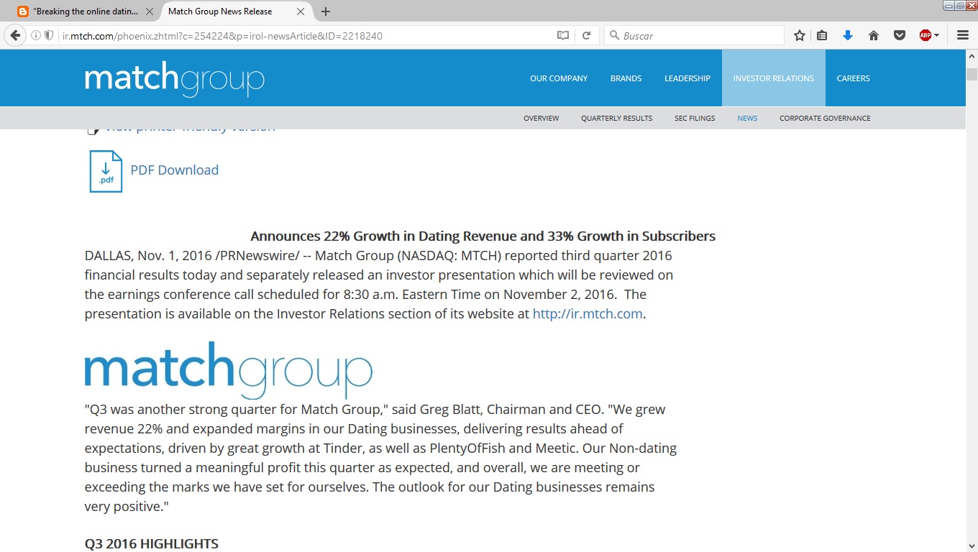
Task: Go to CORPORATE GOVERNANCE sub-navigation link
Action: click(825, 118)
